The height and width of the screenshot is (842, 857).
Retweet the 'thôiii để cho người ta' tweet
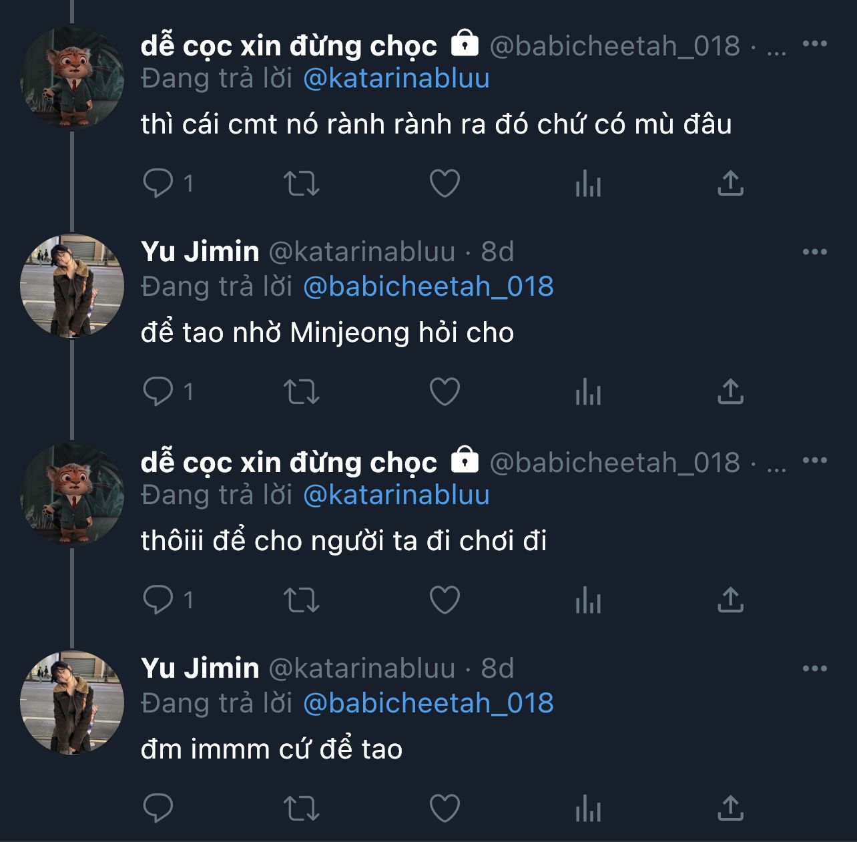click(x=302, y=600)
